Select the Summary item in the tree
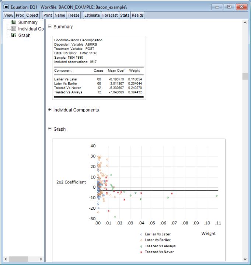 [x=28, y=23]
